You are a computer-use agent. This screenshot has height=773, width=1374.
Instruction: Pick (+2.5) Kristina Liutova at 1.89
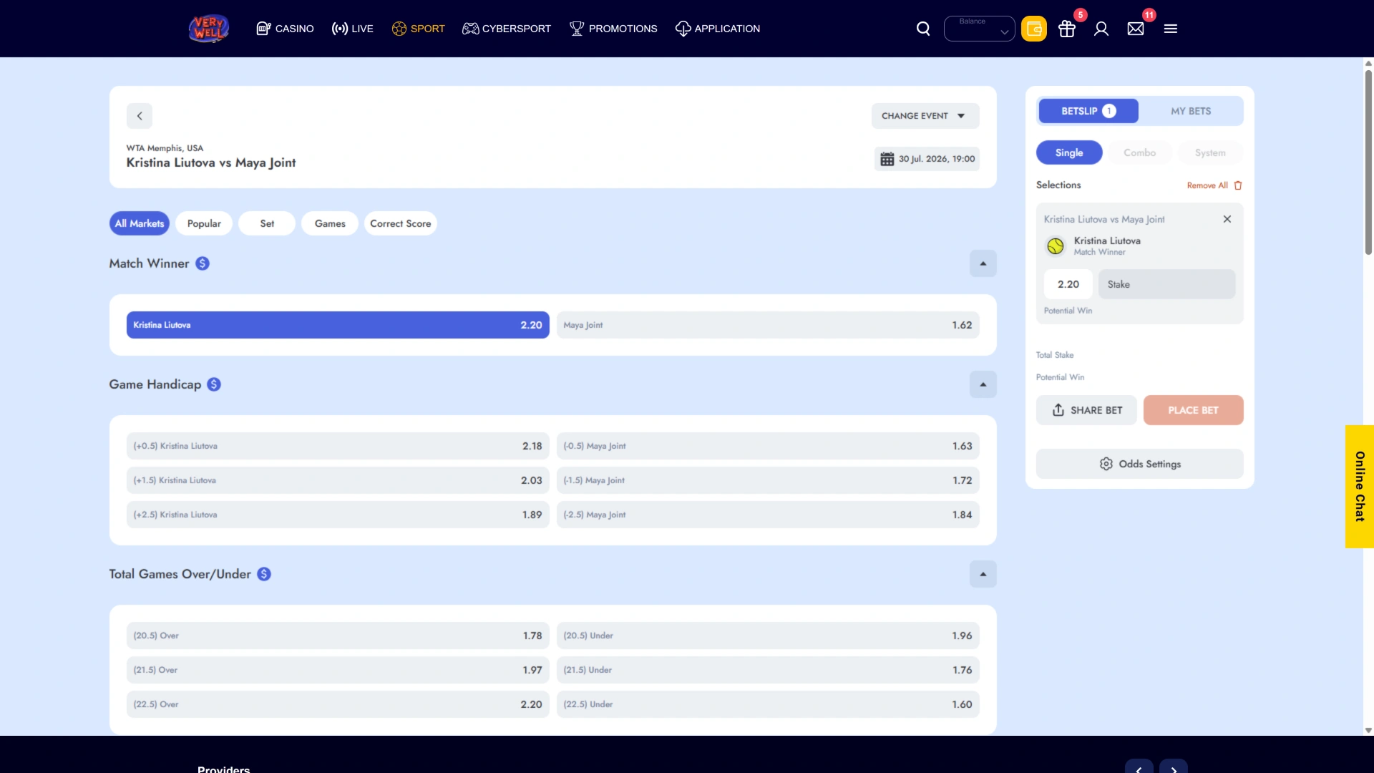coord(338,515)
